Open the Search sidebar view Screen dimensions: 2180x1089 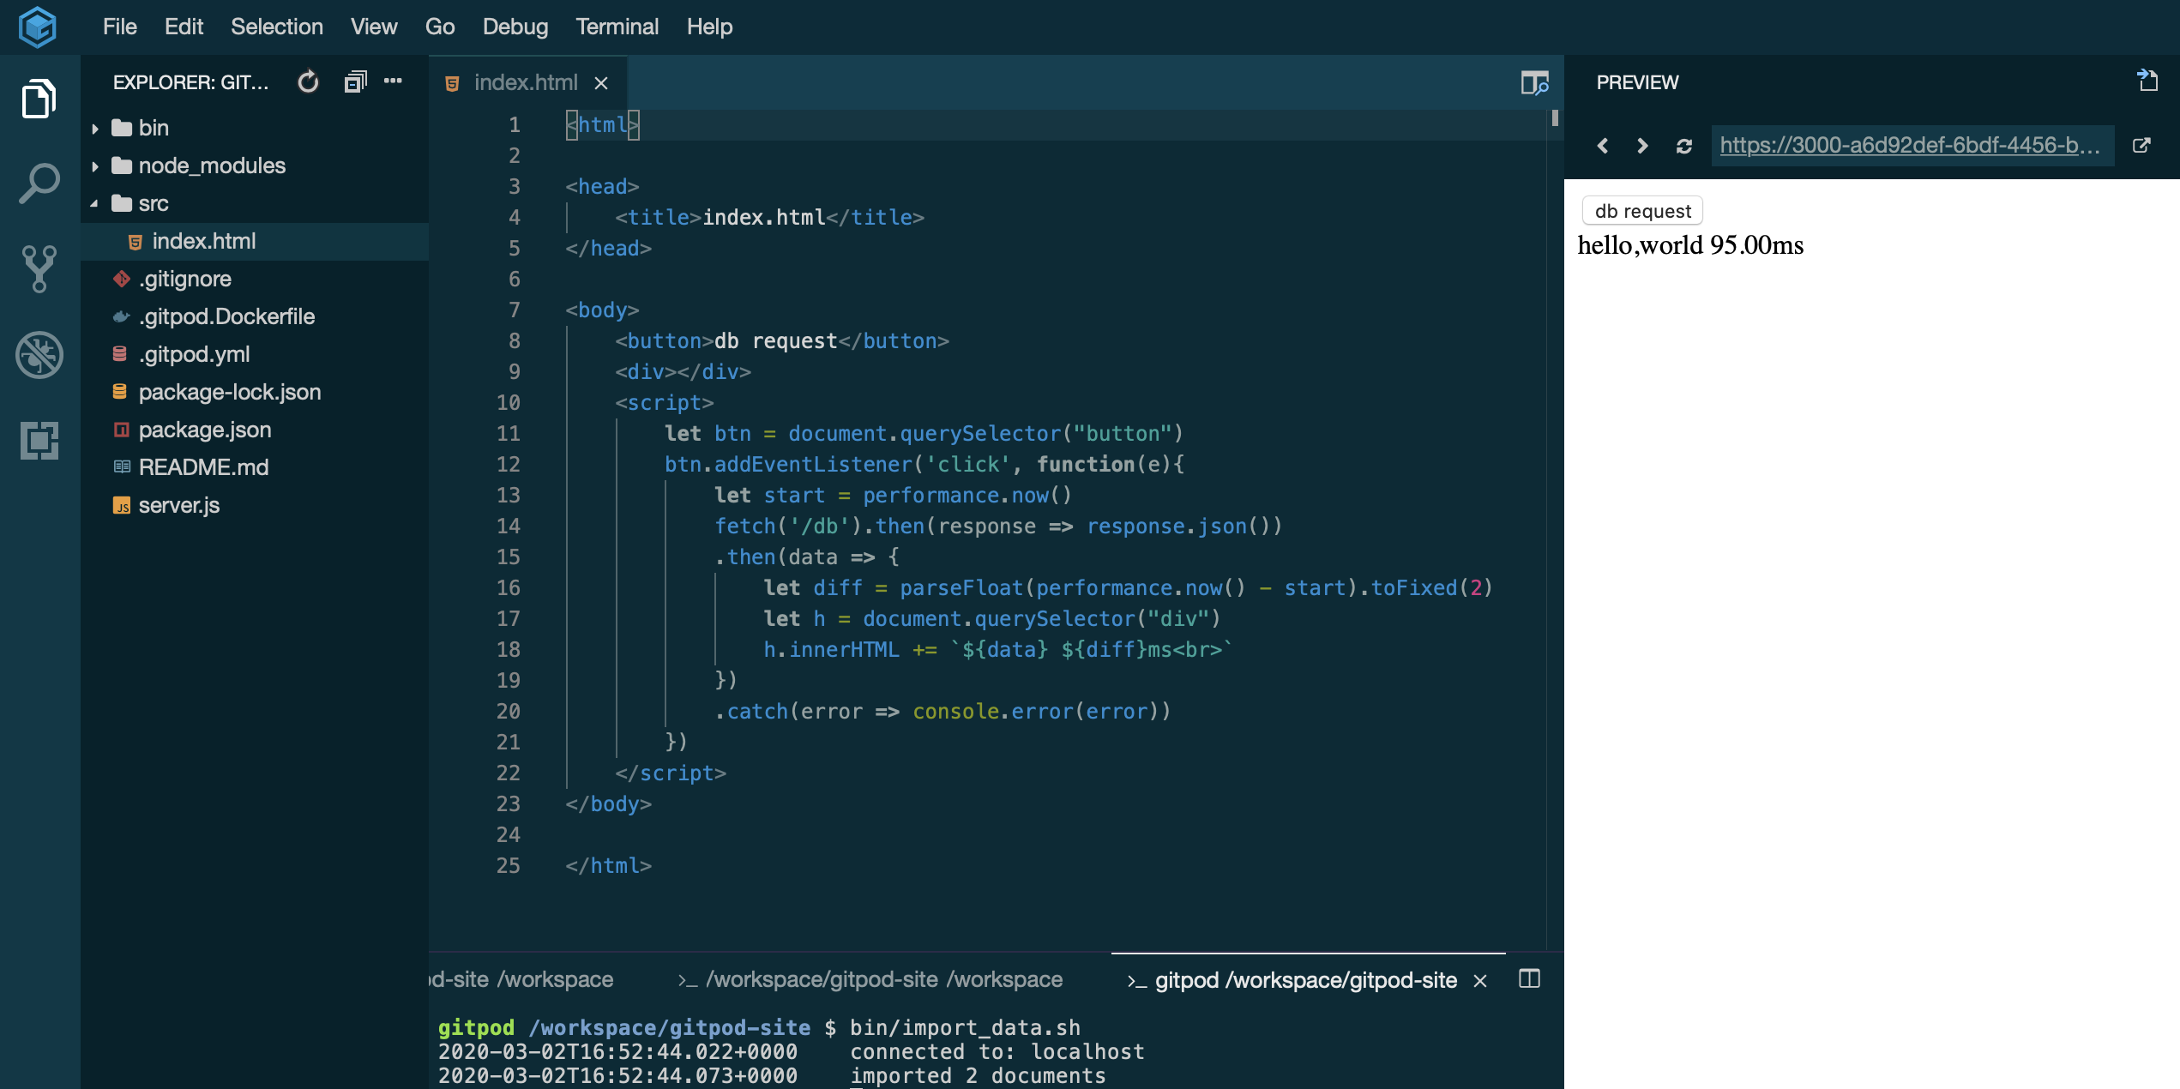(39, 184)
